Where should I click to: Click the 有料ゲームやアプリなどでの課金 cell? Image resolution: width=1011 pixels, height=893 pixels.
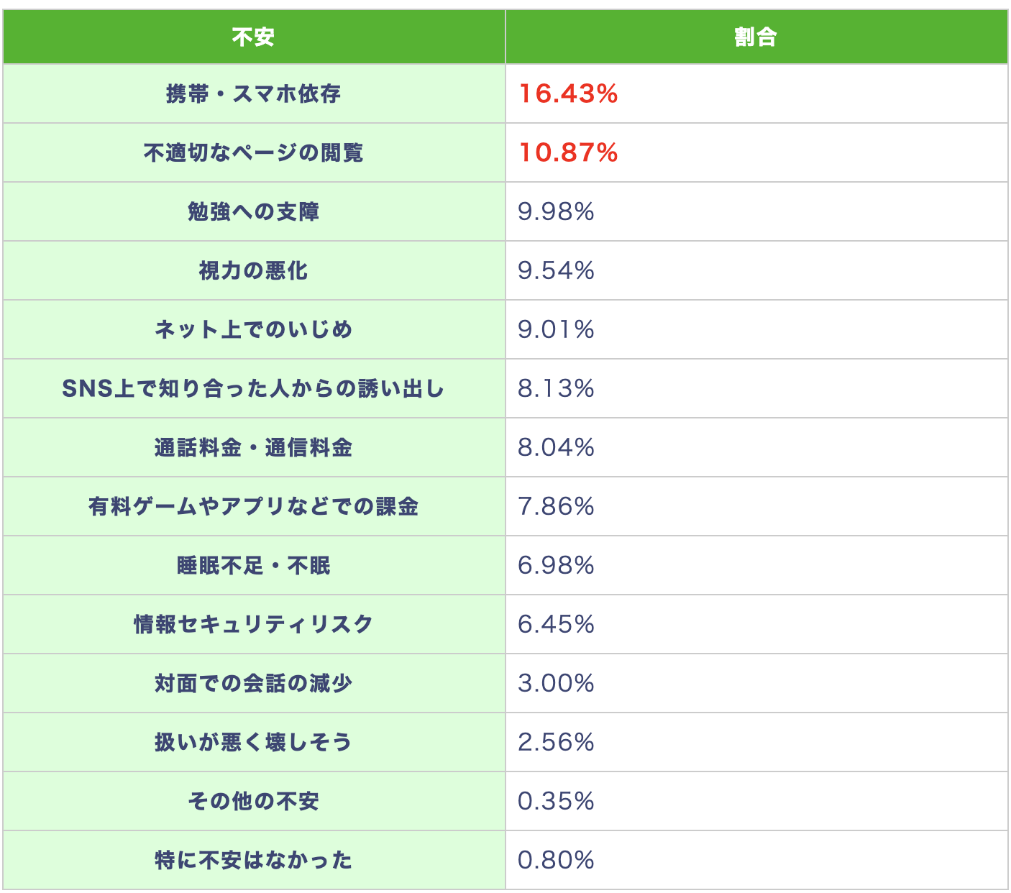pyautogui.click(x=254, y=507)
